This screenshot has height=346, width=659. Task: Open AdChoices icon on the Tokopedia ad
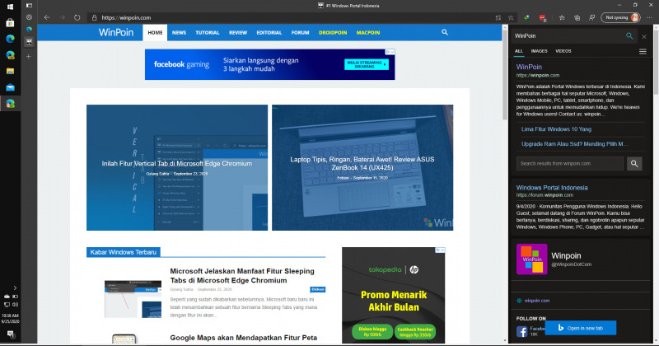[440, 250]
